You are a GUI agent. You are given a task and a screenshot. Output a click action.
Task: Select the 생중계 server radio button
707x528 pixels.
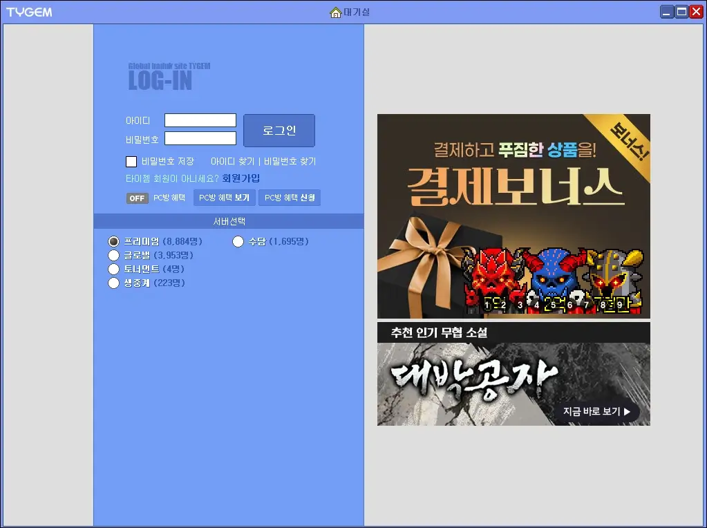(x=113, y=283)
